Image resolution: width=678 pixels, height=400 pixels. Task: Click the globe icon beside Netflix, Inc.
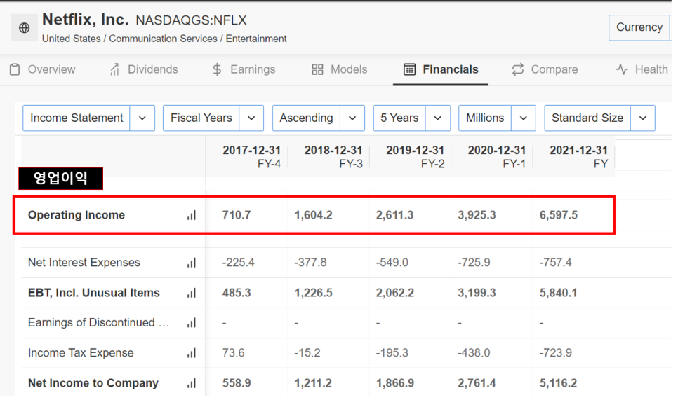24,28
